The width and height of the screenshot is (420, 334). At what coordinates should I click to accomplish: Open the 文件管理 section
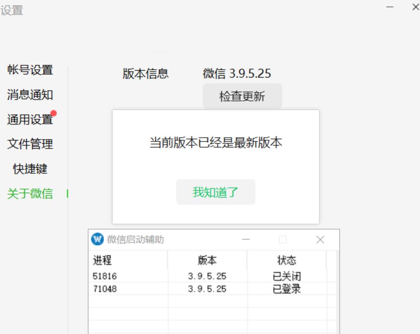coord(30,144)
